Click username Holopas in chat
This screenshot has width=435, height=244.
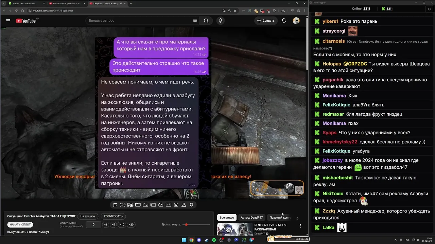(332, 64)
